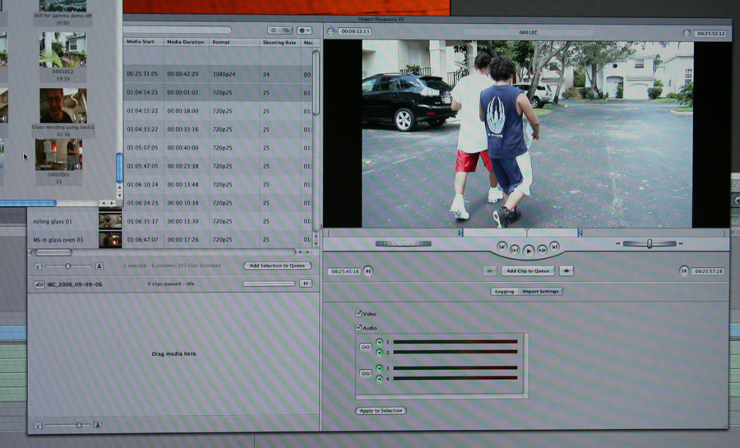This screenshot has height=448, width=740.
Task: Switch browse area to hierarchical view
Action: (286, 30)
